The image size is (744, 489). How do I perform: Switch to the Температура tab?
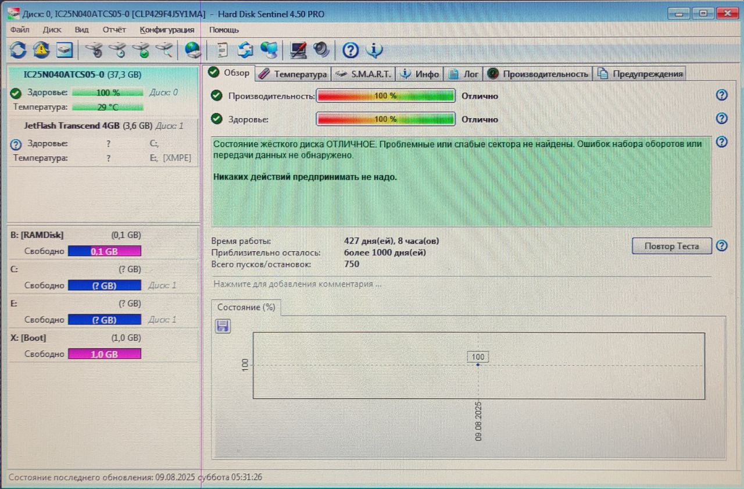pos(293,74)
